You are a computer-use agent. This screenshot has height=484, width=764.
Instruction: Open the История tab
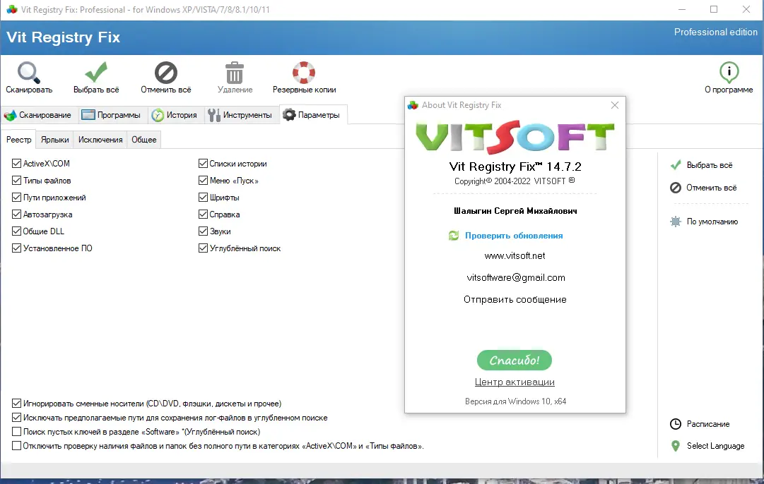click(x=175, y=115)
